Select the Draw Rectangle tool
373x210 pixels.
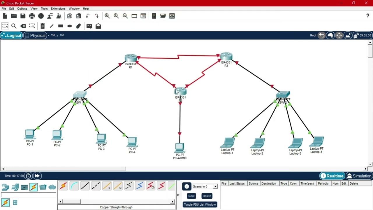pyautogui.click(x=61, y=26)
